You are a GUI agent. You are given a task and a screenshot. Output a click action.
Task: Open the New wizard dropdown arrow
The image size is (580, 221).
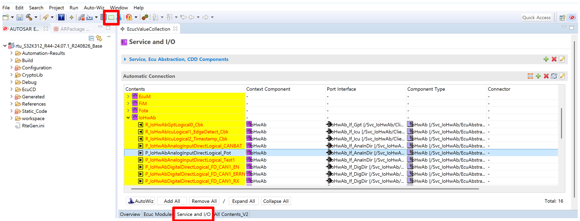click(12, 17)
